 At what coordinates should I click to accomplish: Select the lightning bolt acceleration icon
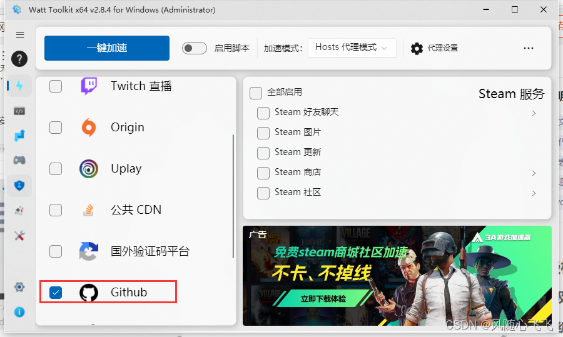point(19,86)
